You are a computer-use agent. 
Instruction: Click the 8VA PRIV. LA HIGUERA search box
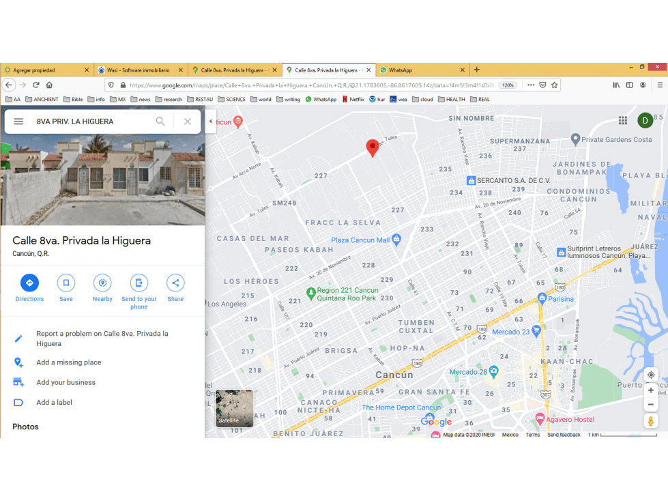click(x=93, y=121)
